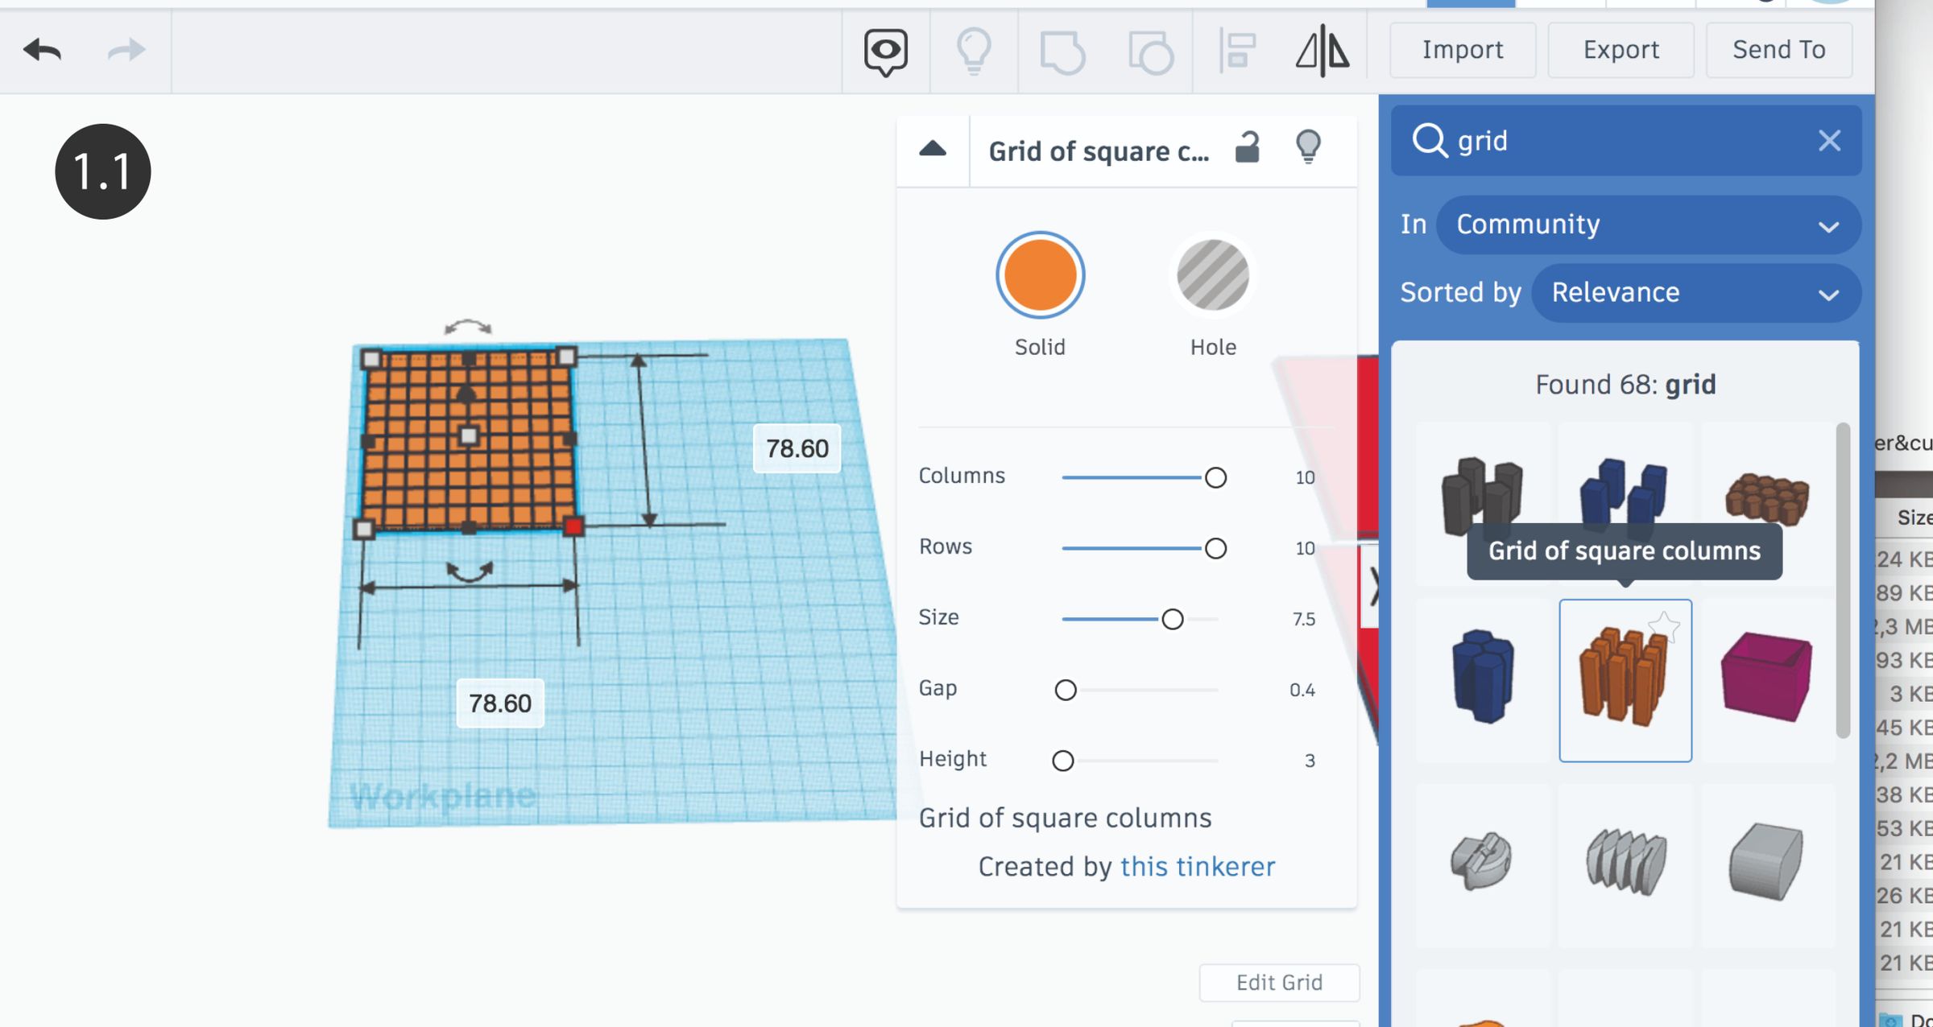Select the Align tool icon

click(1236, 51)
